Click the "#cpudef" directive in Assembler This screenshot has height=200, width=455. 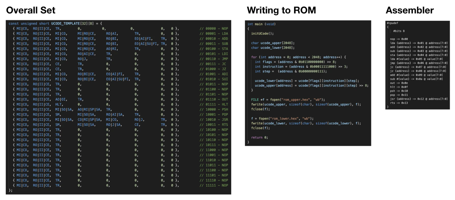pos(392,23)
